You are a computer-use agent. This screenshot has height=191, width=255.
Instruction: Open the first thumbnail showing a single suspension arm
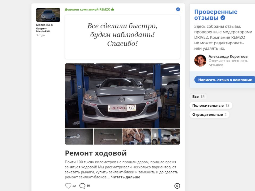pyautogui.click(x=79, y=136)
